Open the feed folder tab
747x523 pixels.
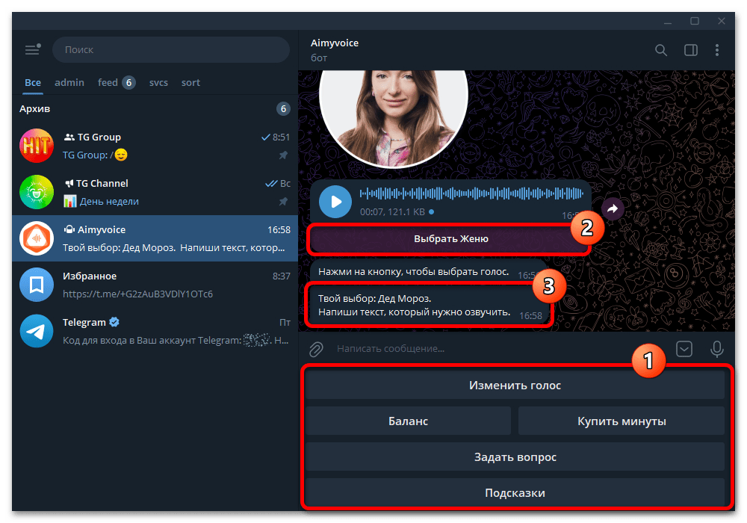point(117,82)
